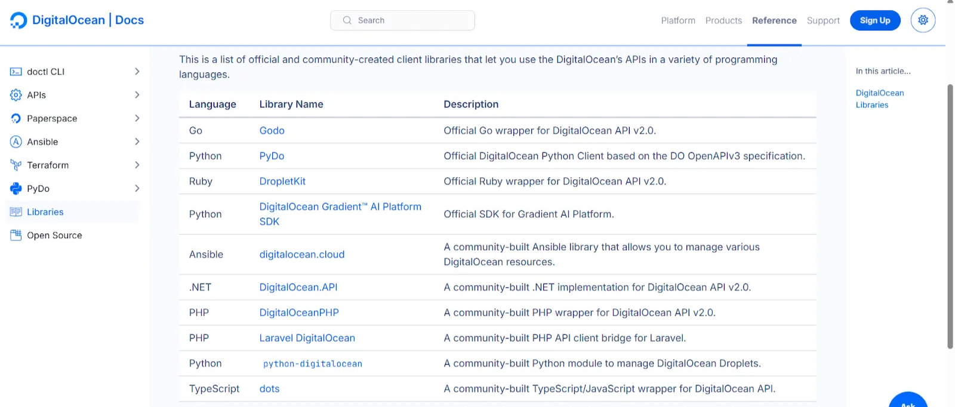The image size is (955, 407).
Task: Open the Platform menu item
Action: [678, 20]
